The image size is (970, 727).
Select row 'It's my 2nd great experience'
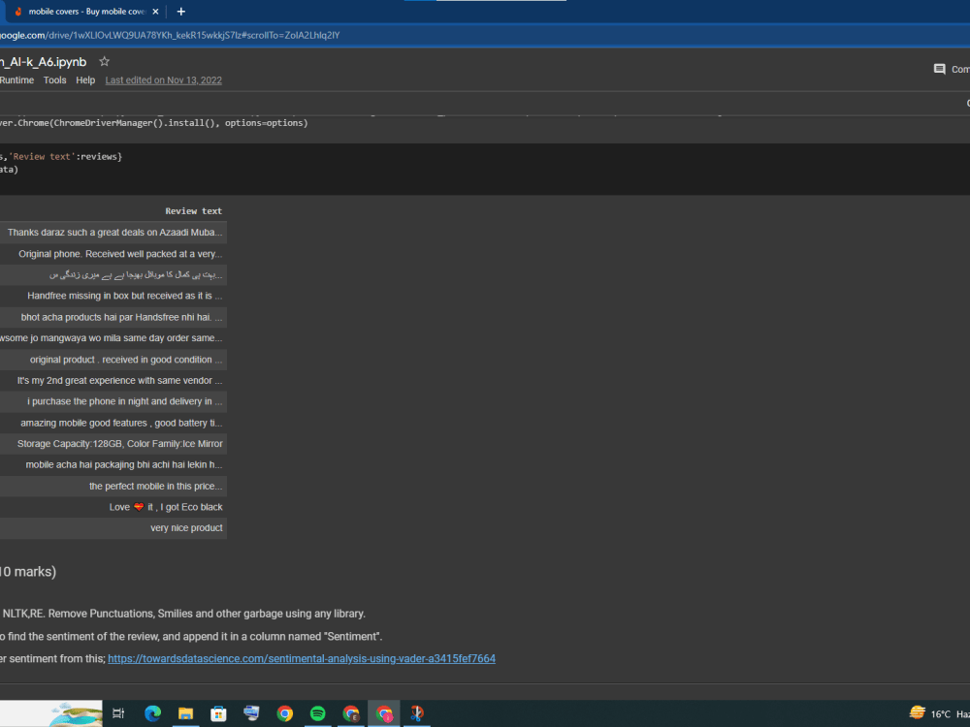(113, 380)
